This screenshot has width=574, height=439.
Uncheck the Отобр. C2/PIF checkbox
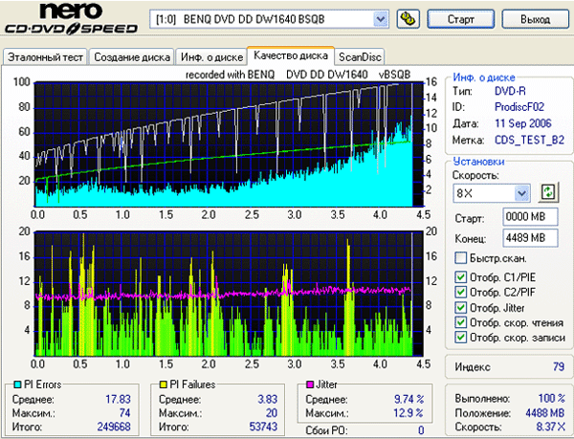tap(461, 293)
